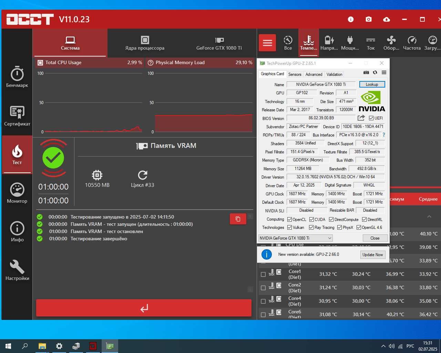Viewport: 441px width, 353px height.
Task: Open the Бенчмарк section in OCCT sidebar
Action: (17, 76)
